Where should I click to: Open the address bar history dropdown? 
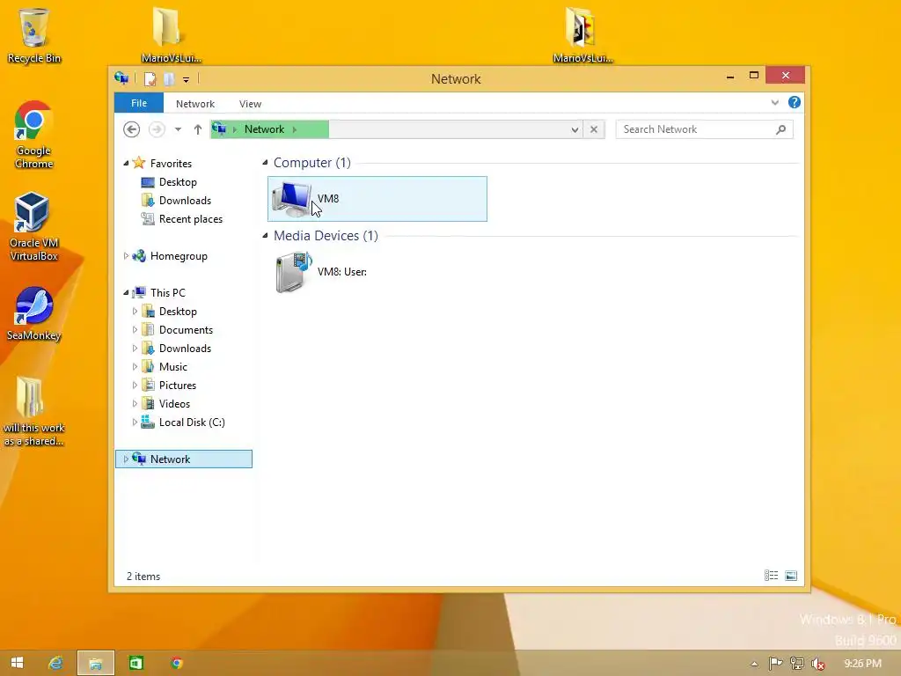click(574, 130)
